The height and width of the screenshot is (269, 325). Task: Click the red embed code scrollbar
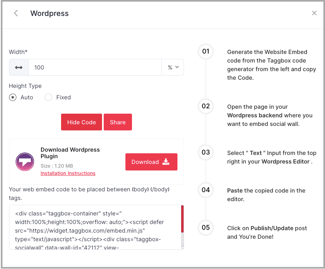[182, 219]
